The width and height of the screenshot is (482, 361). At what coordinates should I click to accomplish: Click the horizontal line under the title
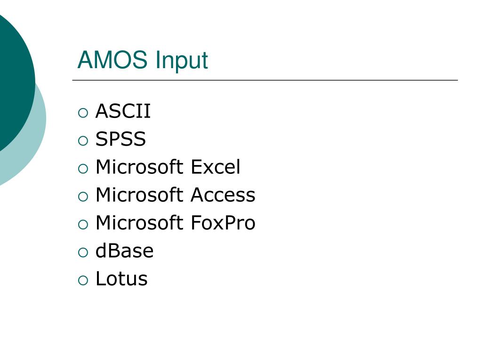pos(265,80)
